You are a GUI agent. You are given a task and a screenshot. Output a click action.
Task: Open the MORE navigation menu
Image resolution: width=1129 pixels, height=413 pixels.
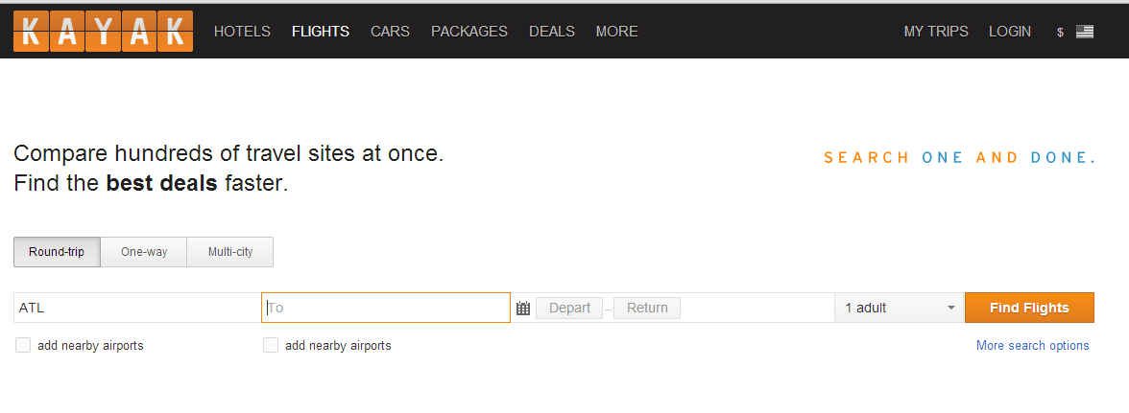click(616, 32)
